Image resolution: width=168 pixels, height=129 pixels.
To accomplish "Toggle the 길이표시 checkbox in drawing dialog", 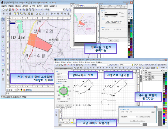I will click(x=57, y=77).
